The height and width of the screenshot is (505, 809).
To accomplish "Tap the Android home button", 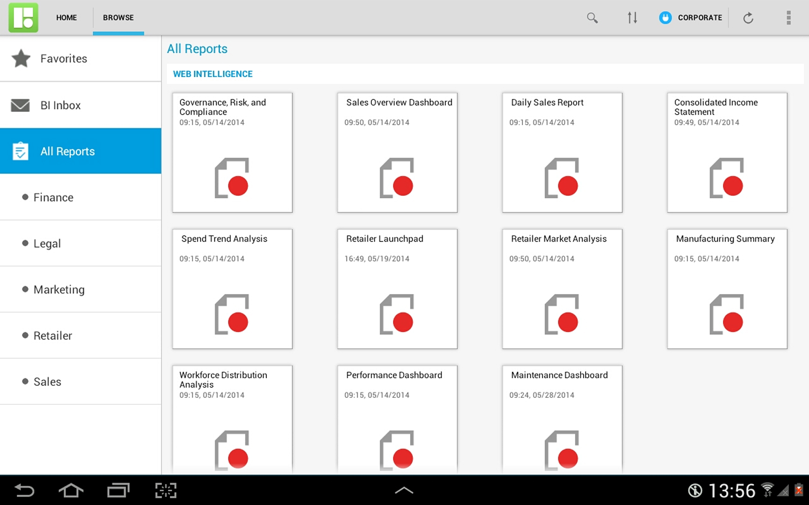I will 71,491.
